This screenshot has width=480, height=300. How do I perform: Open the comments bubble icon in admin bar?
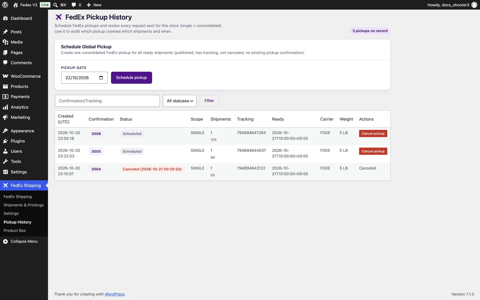pos(74,5)
